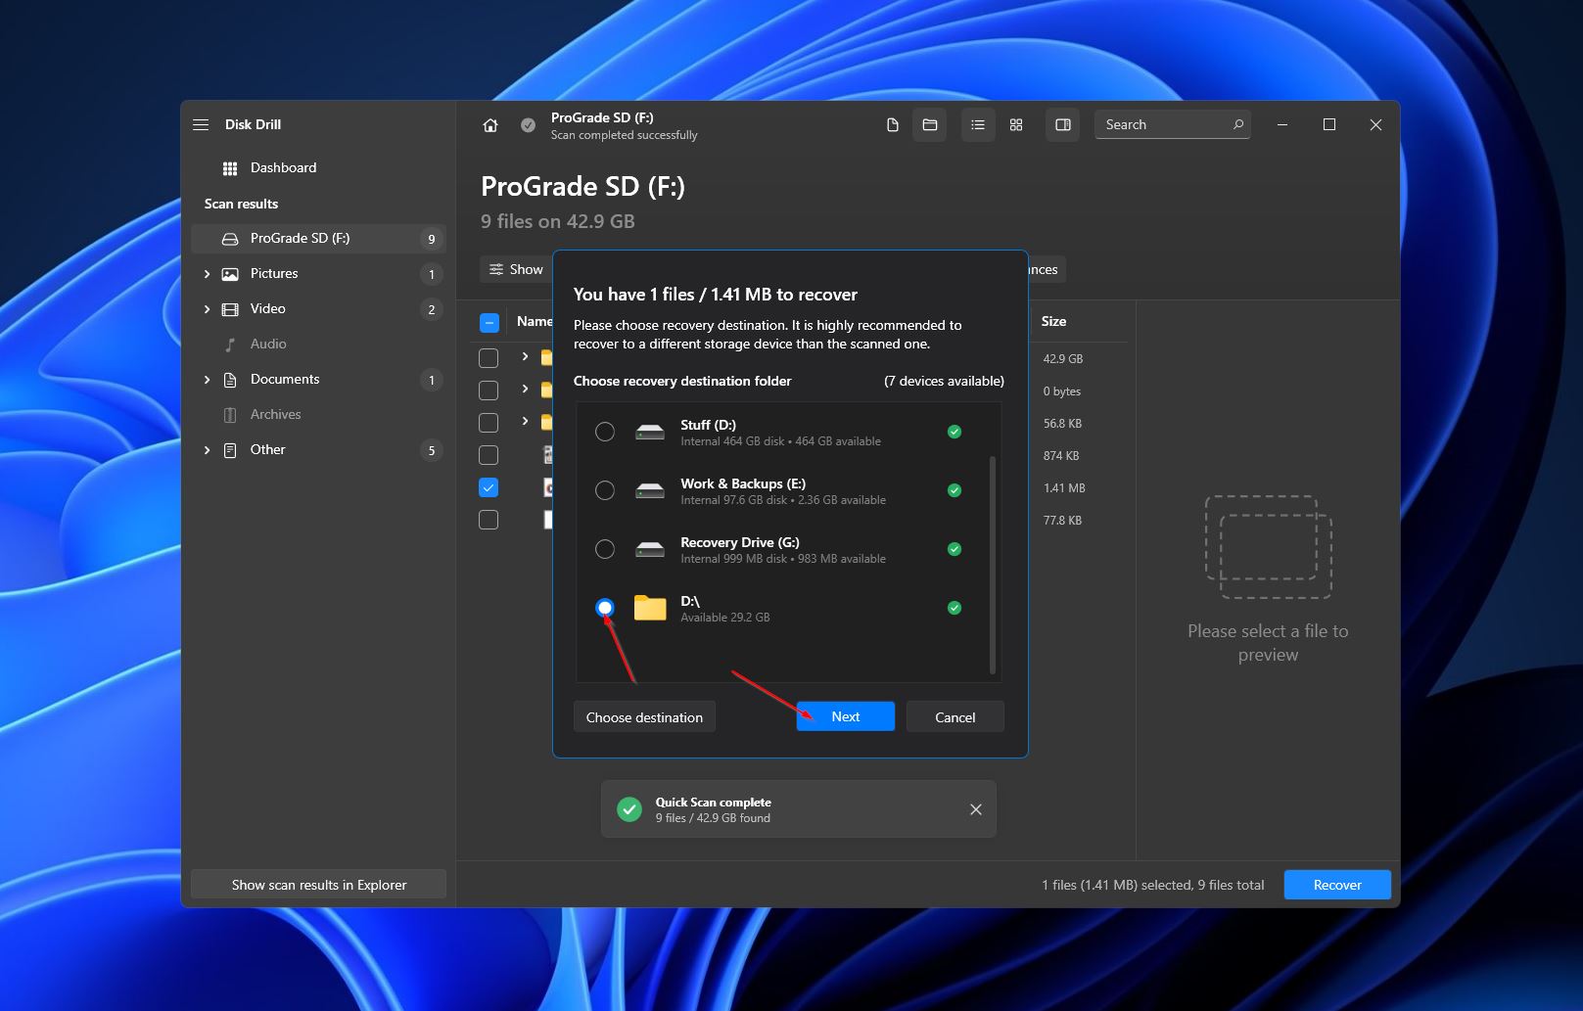The height and width of the screenshot is (1011, 1583).
Task: Go to the home icon in header
Action: 490,125
